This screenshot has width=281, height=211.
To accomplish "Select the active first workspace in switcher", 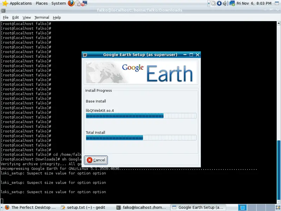I will pos(242,207).
